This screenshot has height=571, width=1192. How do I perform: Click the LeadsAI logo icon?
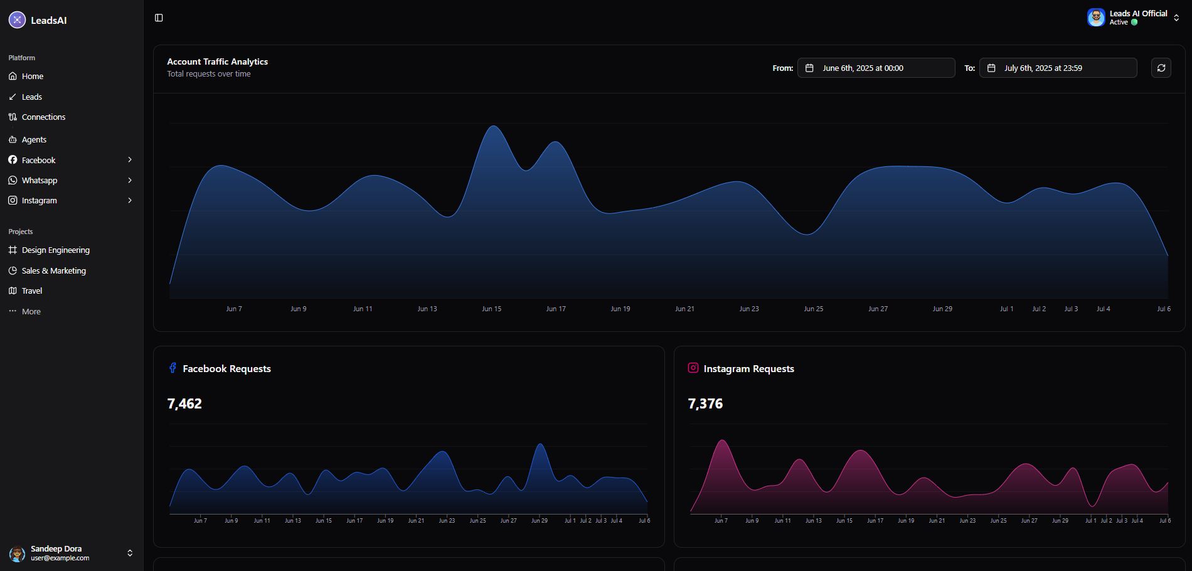click(17, 20)
